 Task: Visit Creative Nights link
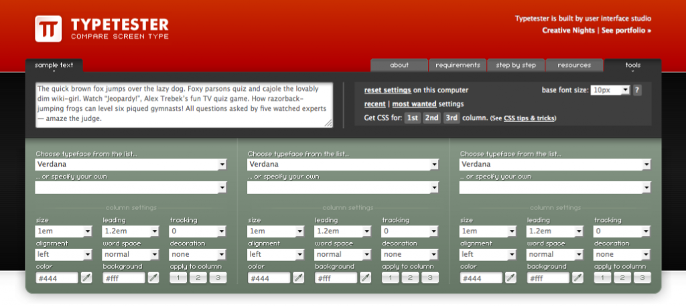(x=568, y=31)
